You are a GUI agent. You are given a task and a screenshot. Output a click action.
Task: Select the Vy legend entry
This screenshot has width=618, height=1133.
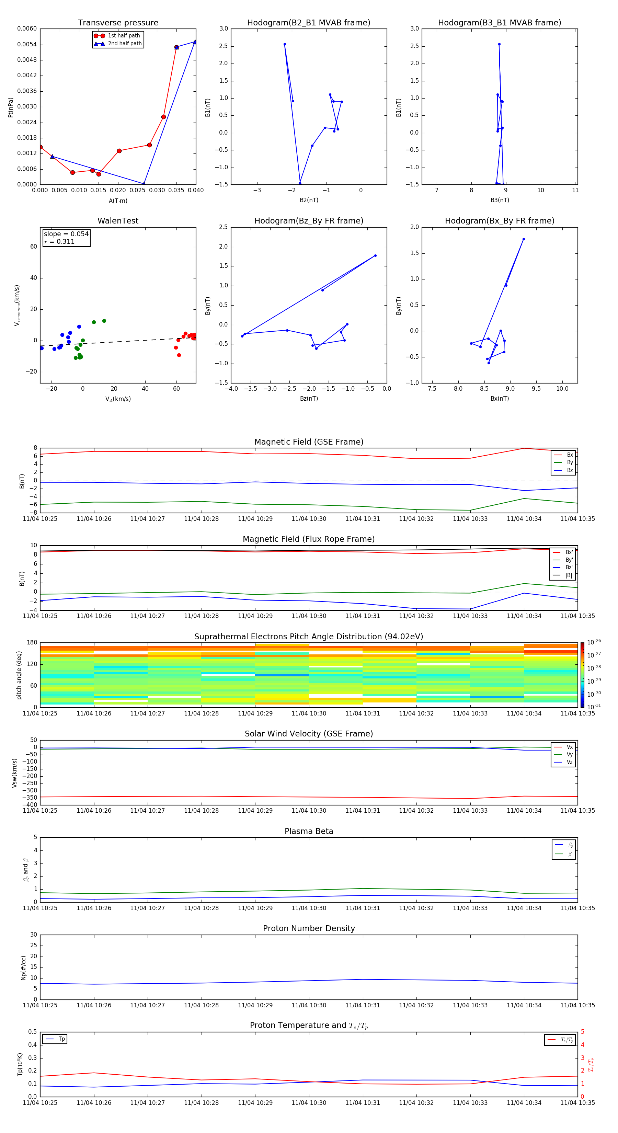click(x=563, y=755)
